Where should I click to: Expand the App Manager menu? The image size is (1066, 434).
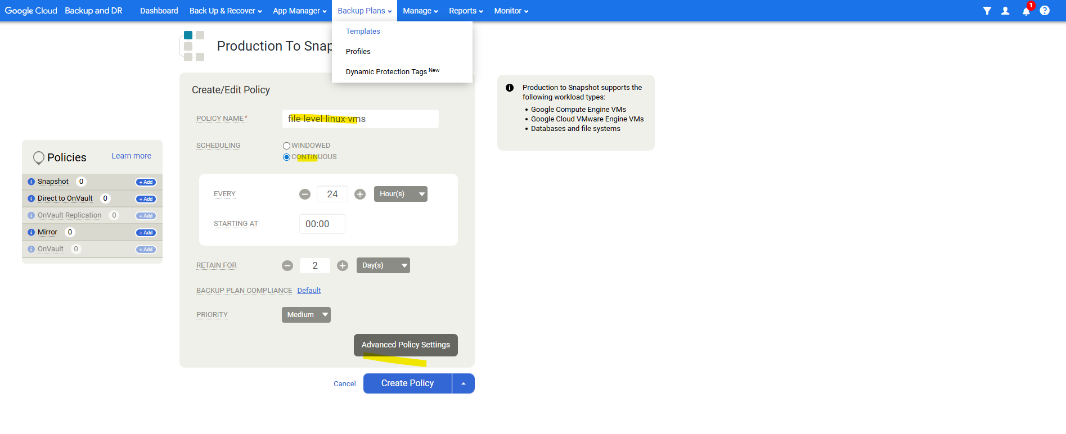point(300,11)
